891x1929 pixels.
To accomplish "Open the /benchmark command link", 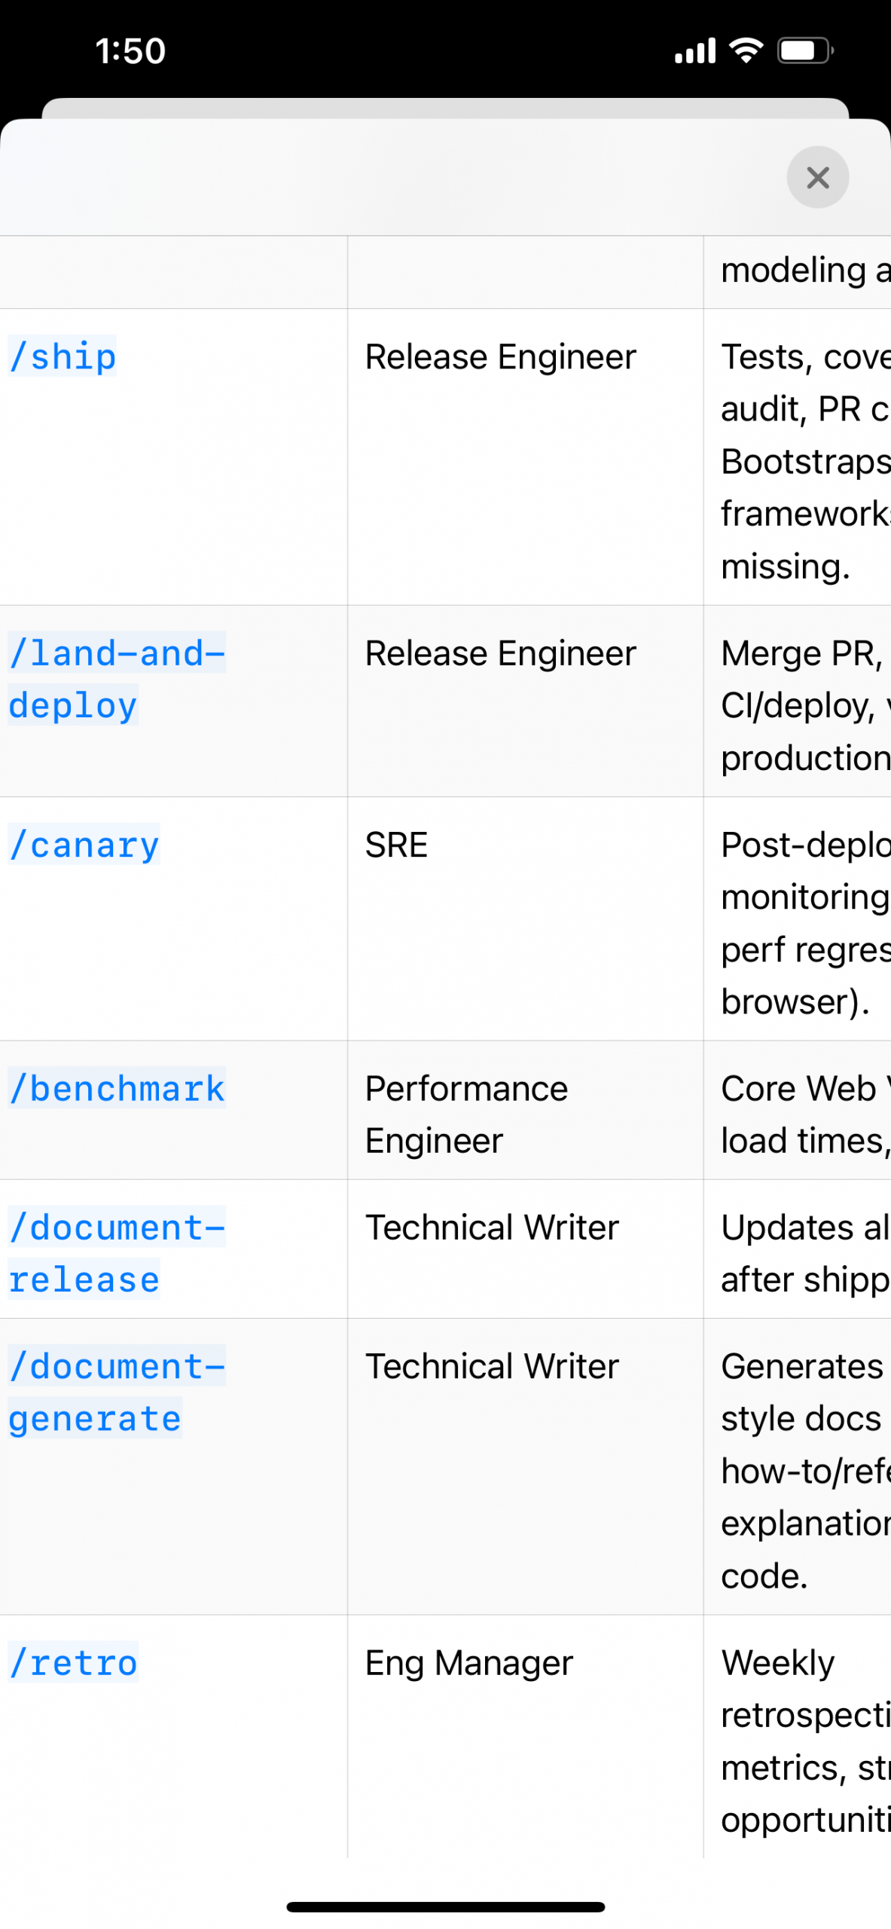I will point(117,1087).
